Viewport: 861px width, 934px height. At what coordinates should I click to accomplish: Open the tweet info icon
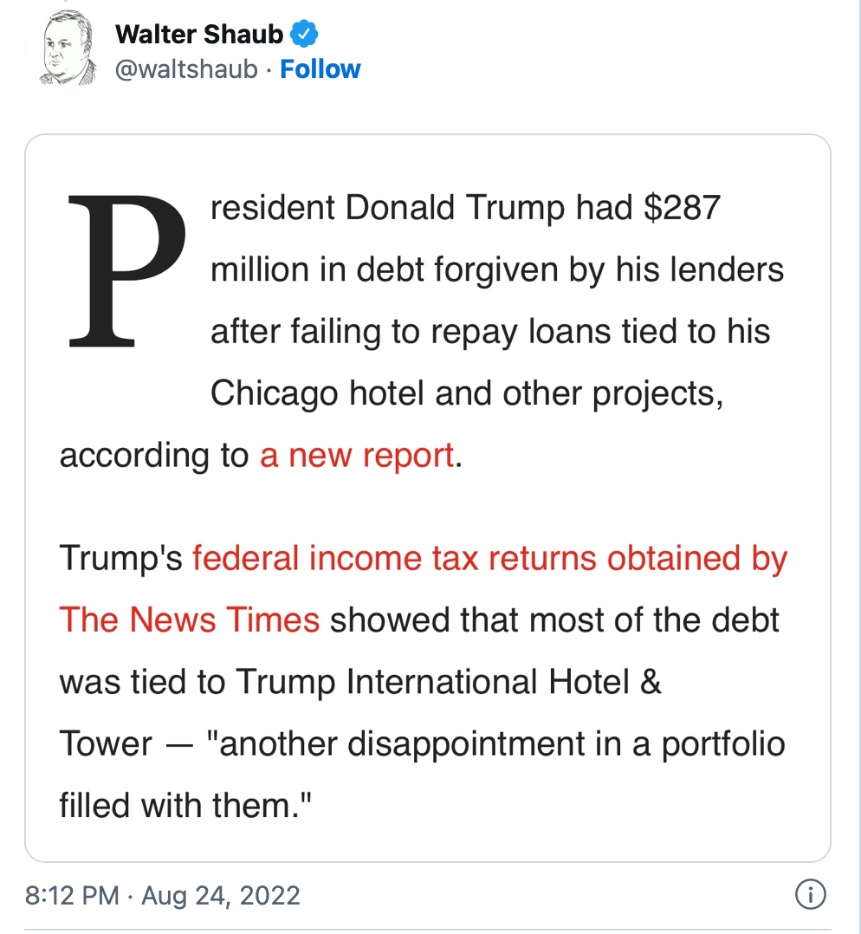click(x=810, y=895)
